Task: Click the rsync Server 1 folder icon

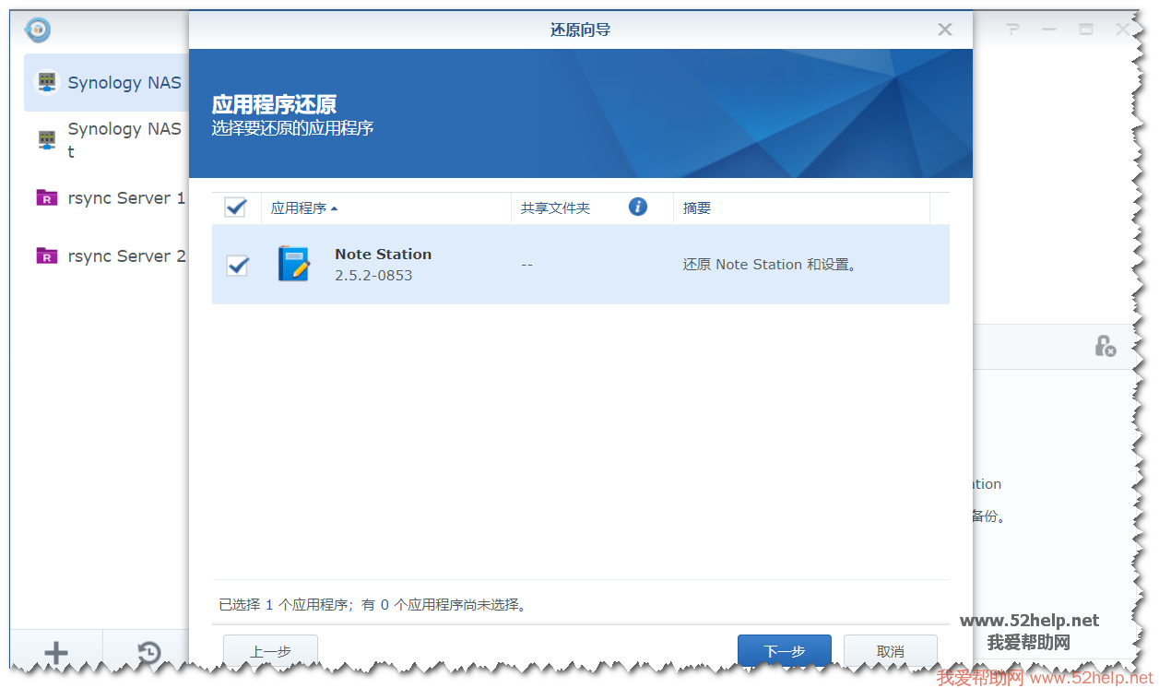Action: point(47,197)
